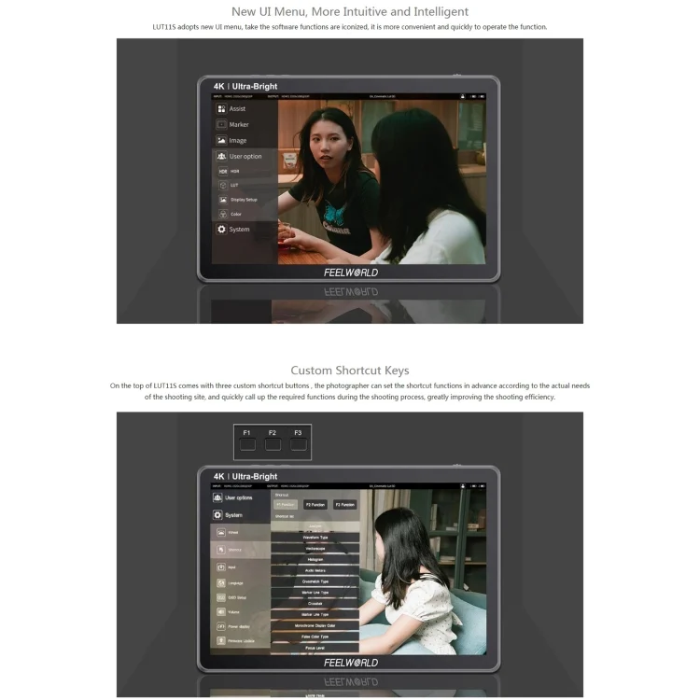The width and height of the screenshot is (700, 700).
Task: Choose Waveform Type from shortcut list
Action: pos(315,538)
